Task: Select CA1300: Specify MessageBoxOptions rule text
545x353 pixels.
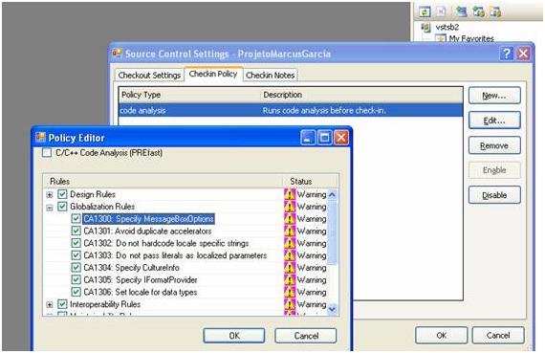Action: (x=148, y=219)
